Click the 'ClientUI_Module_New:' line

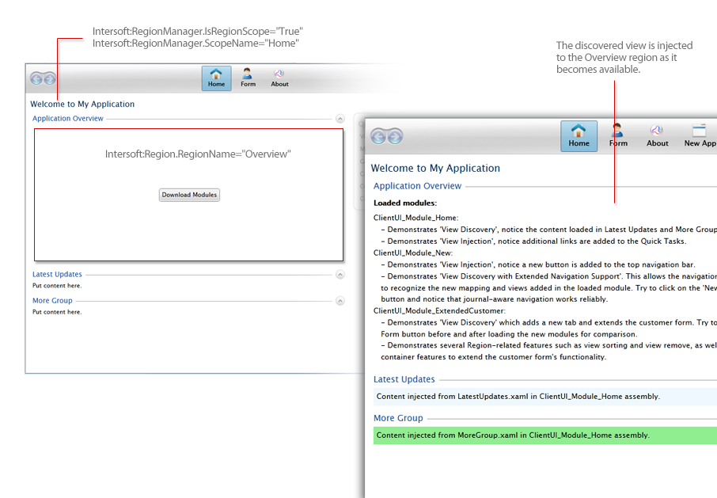point(413,253)
